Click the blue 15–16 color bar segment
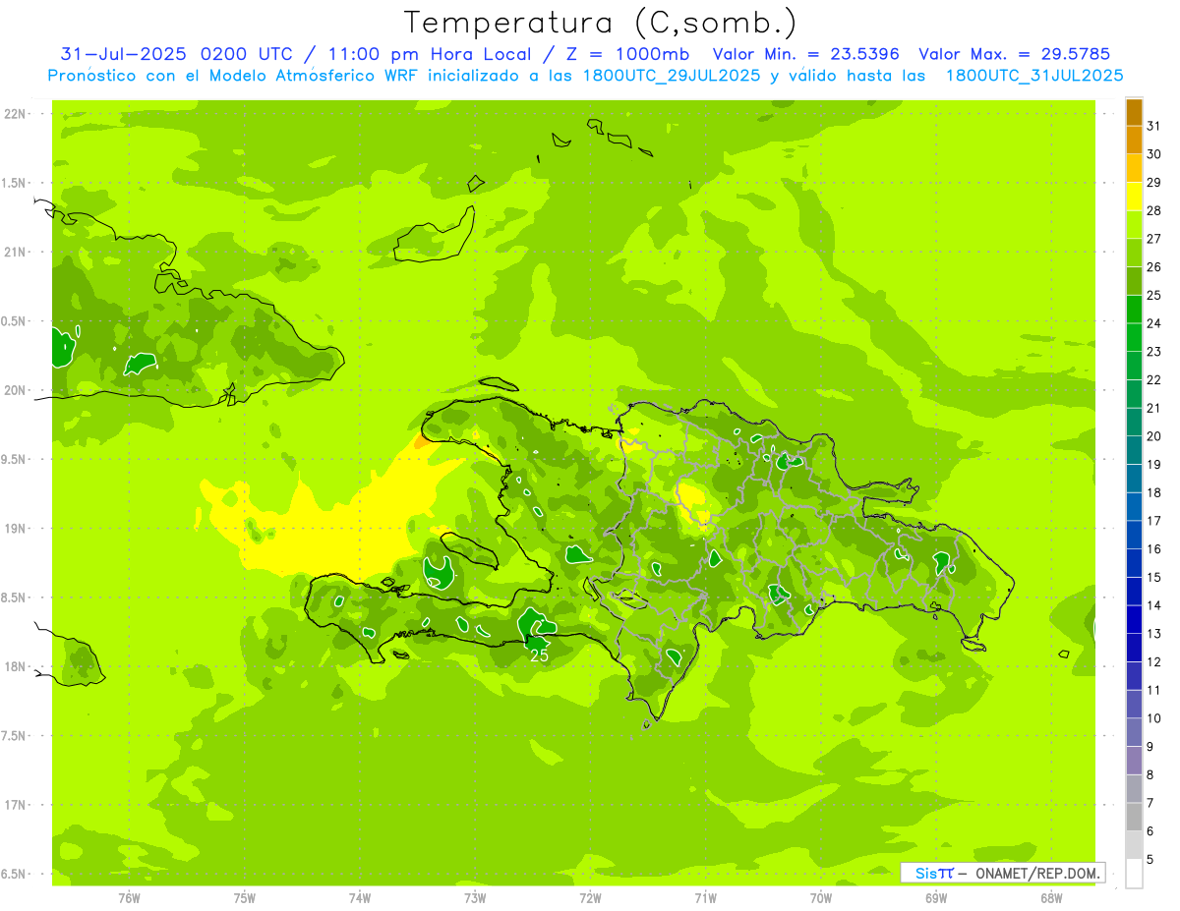The width and height of the screenshot is (1180, 911). click(1134, 563)
